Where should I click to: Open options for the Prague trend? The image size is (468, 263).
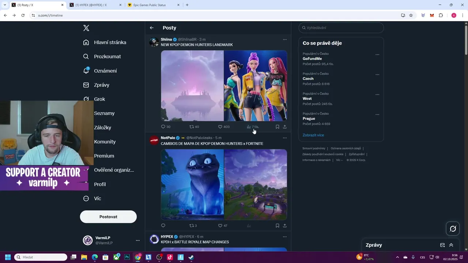377,114
